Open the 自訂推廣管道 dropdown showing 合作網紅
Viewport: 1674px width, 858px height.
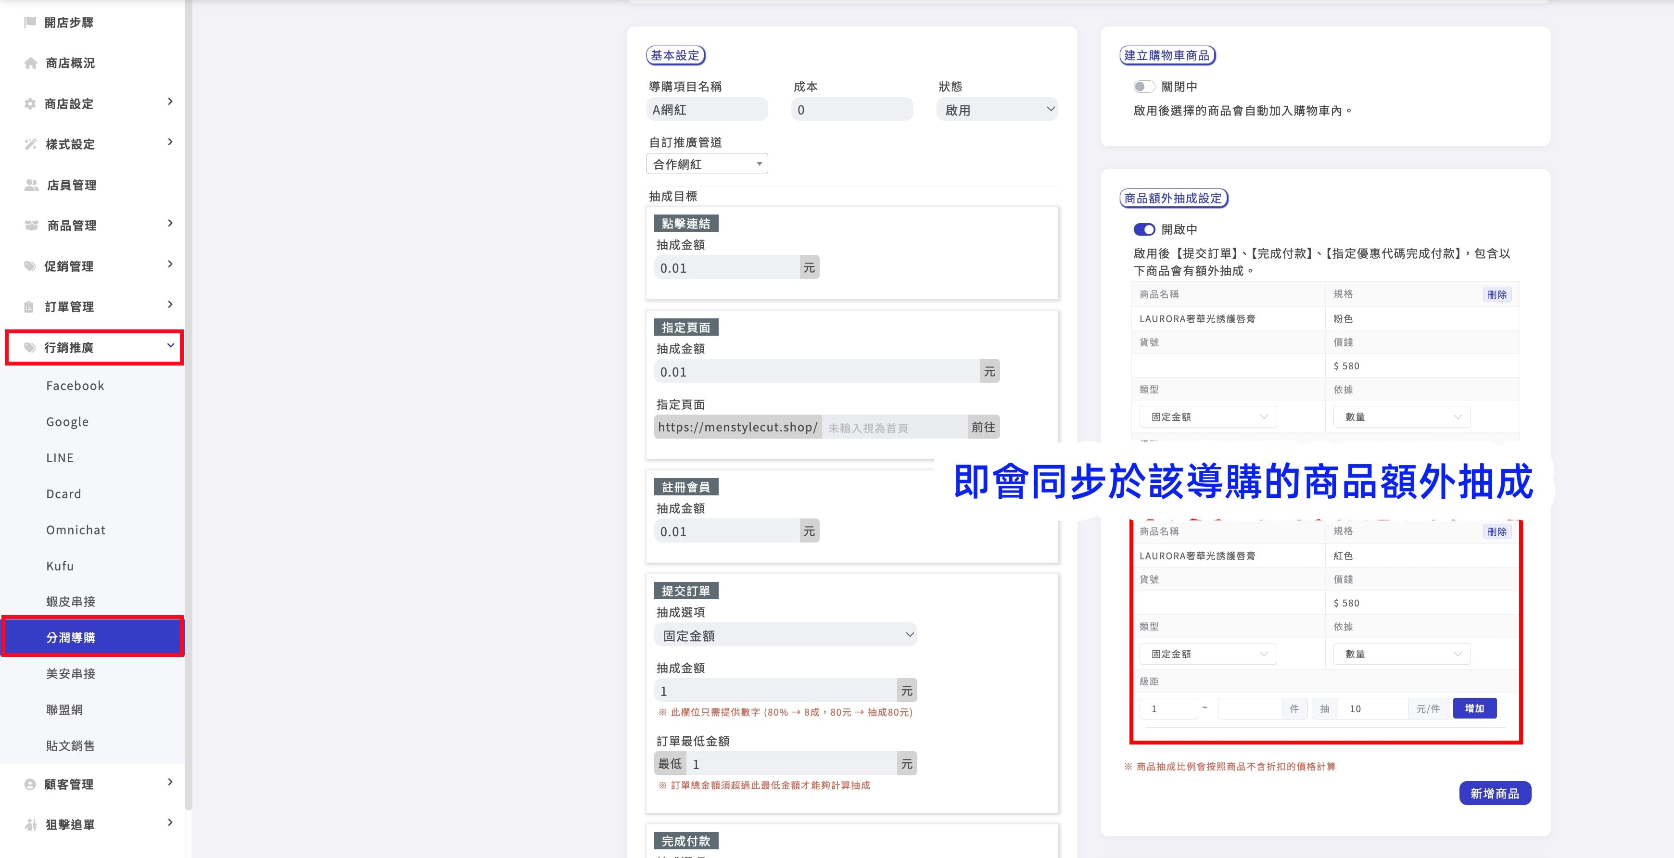(x=707, y=164)
